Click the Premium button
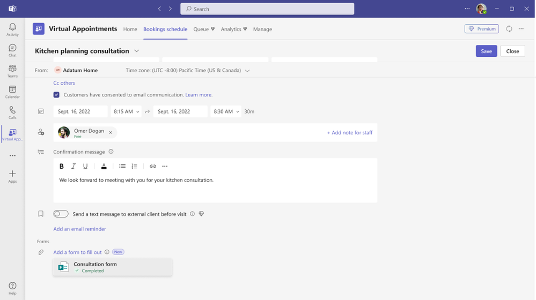Image resolution: width=536 pixels, height=300 pixels. point(481,29)
